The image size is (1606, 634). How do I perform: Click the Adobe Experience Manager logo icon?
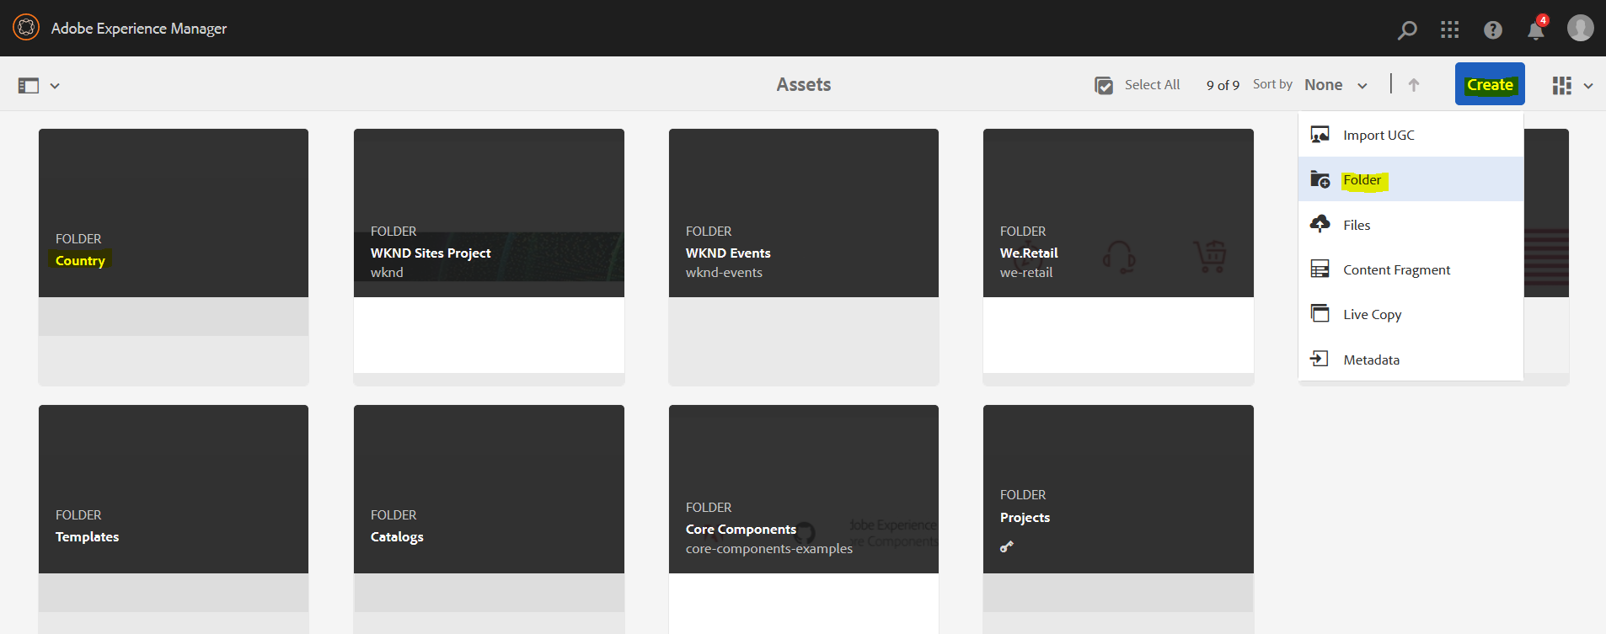(x=26, y=28)
